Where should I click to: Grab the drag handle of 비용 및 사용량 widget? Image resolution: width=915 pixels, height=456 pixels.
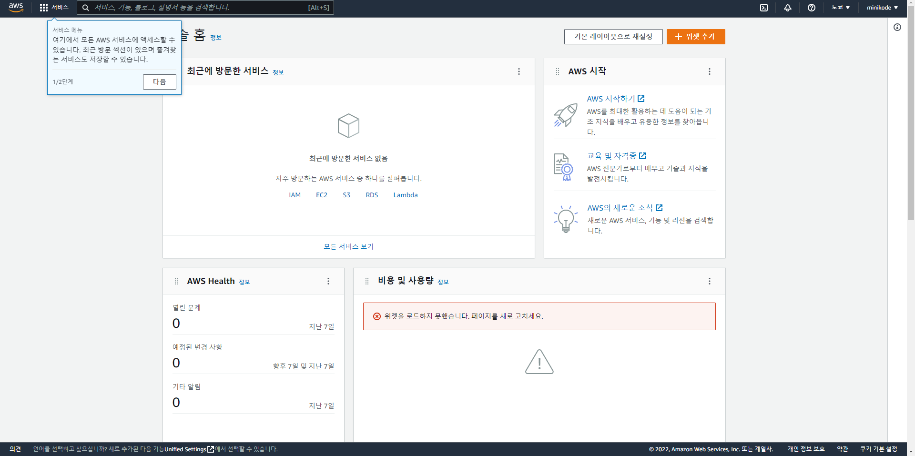(x=367, y=281)
